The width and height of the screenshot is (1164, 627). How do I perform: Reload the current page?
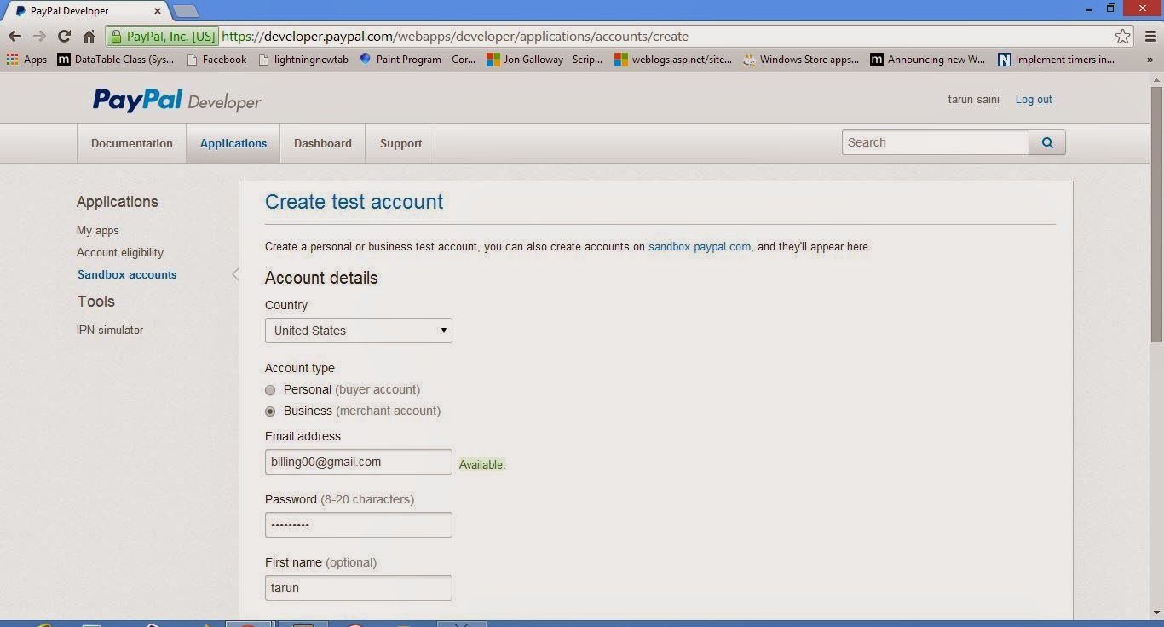(x=64, y=37)
